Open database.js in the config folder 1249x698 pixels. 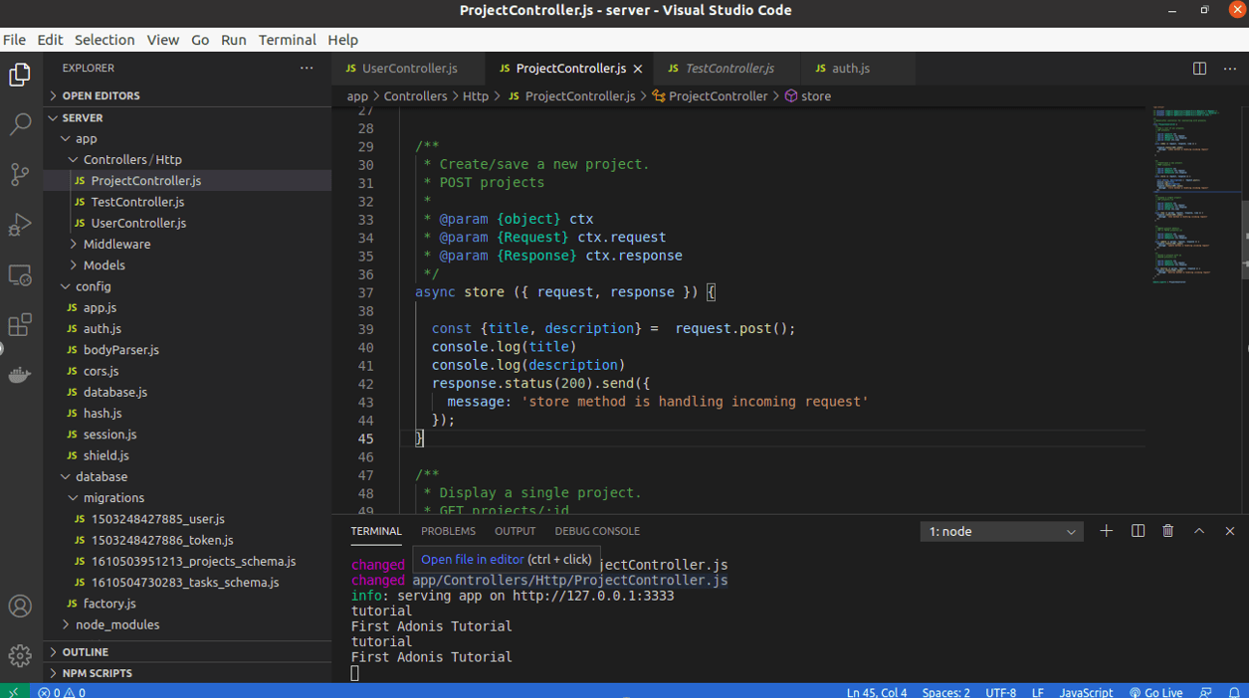(x=187, y=392)
